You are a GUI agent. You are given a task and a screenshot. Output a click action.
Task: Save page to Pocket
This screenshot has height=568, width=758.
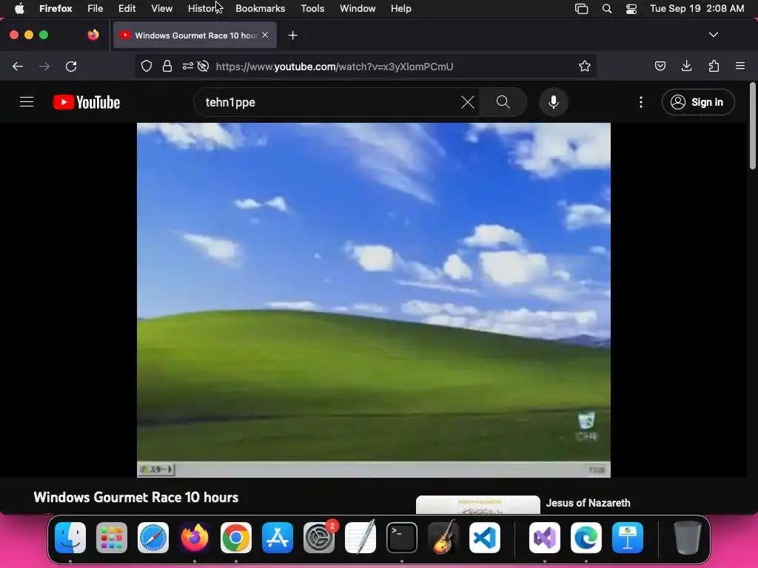660,66
